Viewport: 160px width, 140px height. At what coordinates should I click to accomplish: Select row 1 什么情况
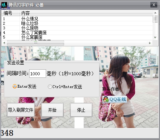click(x=77, y=19)
